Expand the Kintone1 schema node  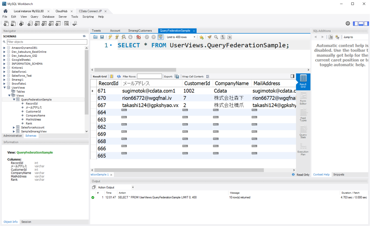pyautogui.click(x=4, y=68)
